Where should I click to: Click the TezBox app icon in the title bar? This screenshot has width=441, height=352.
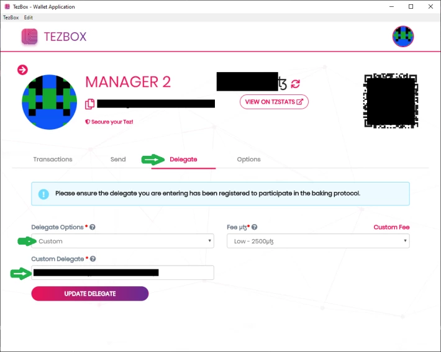tap(7, 6)
